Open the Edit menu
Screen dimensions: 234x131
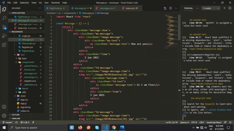[x=15, y=3]
